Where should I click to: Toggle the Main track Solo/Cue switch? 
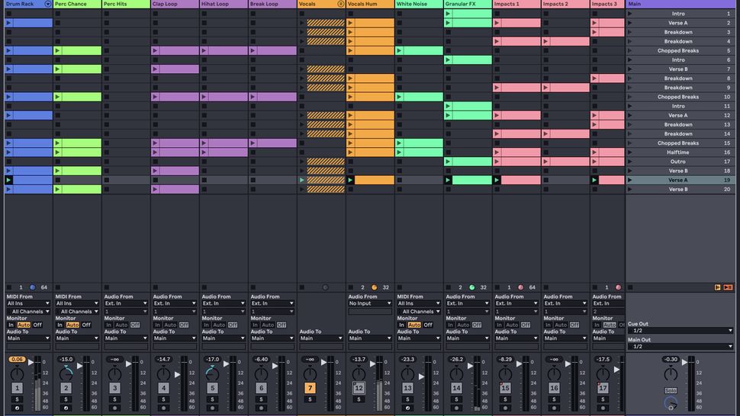[x=671, y=391]
